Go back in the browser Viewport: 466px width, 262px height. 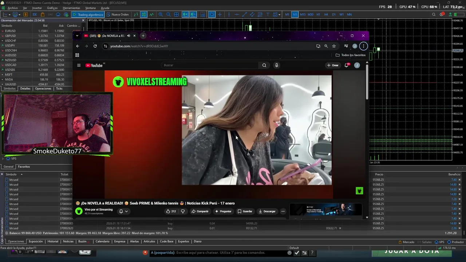pyautogui.click(x=78, y=46)
